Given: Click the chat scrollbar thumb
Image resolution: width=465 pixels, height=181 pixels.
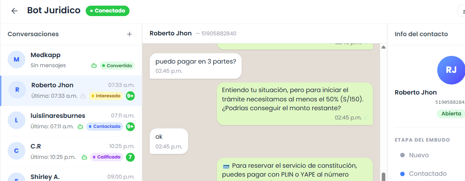Looking at the screenshot, I should (x=383, y=177).
